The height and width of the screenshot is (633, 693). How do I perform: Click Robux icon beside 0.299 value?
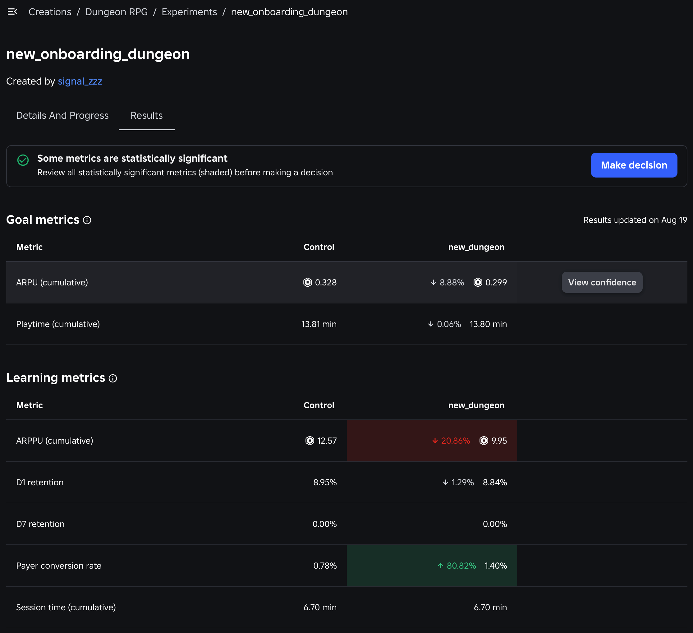(x=478, y=282)
